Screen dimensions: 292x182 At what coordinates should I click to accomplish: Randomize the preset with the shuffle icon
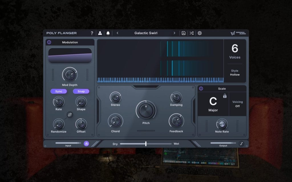point(192,33)
